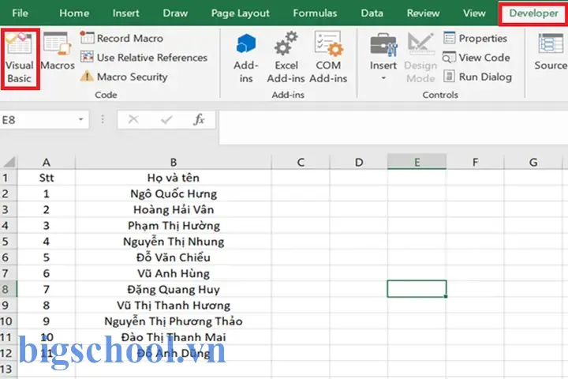The image size is (568, 379).
Task: Select column B header
Action: coord(174,162)
